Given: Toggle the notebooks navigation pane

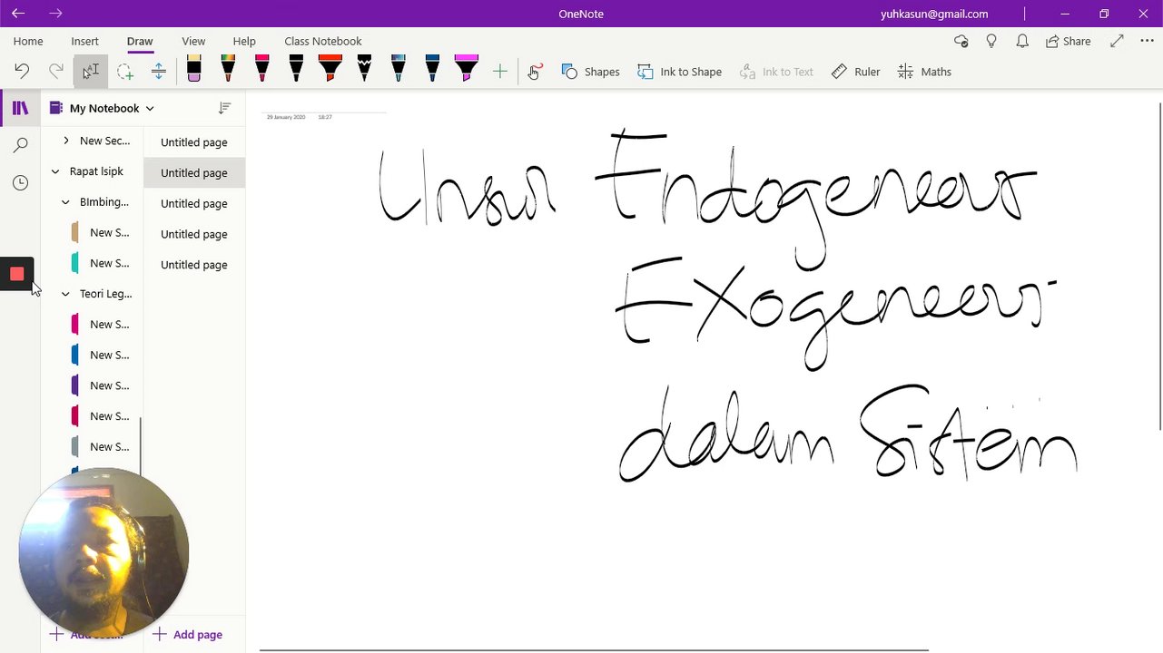Looking at the screenshot, I should coord(20,108).
